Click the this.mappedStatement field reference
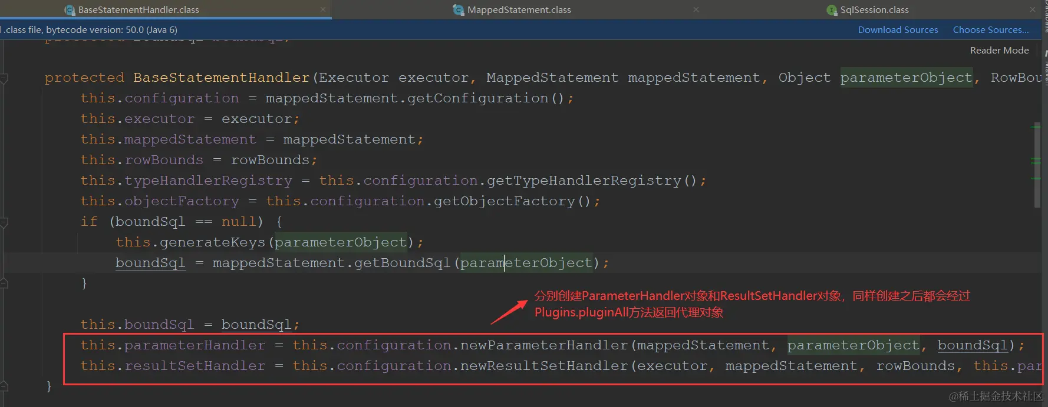Viewport: 1048px width, 407px height. pyautogui.click(x=168, y=139)
